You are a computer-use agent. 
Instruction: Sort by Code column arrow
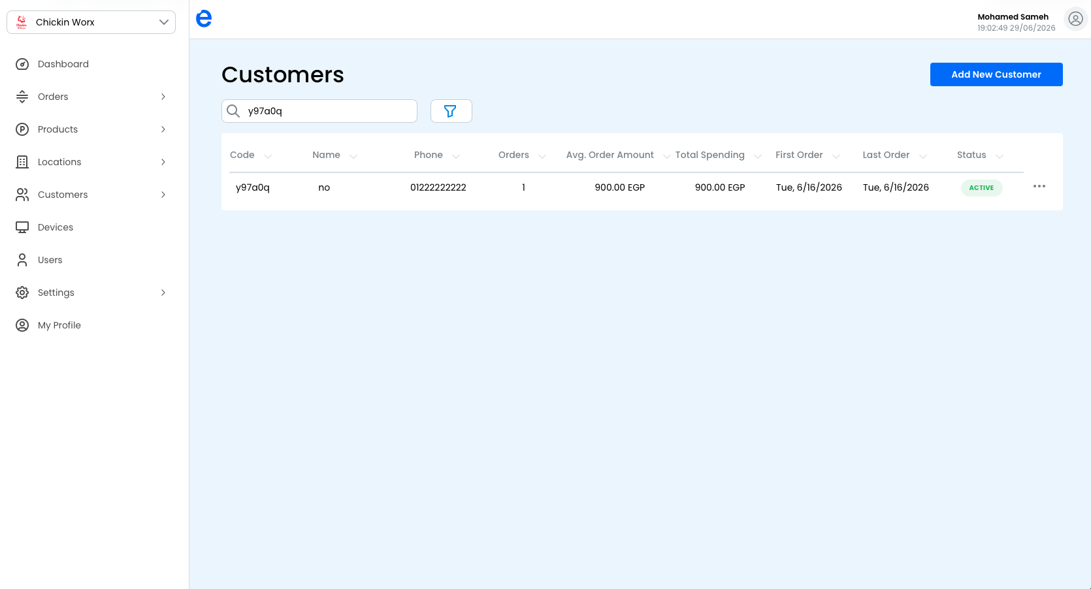click(x=268, y=156)
